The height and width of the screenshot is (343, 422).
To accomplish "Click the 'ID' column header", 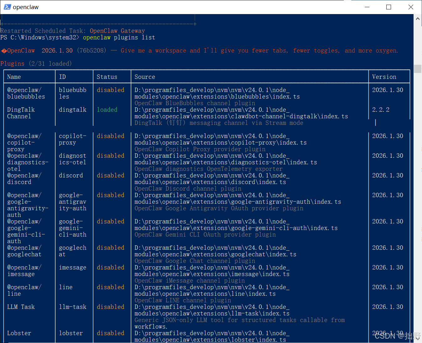I will click(x=62, y=77).
